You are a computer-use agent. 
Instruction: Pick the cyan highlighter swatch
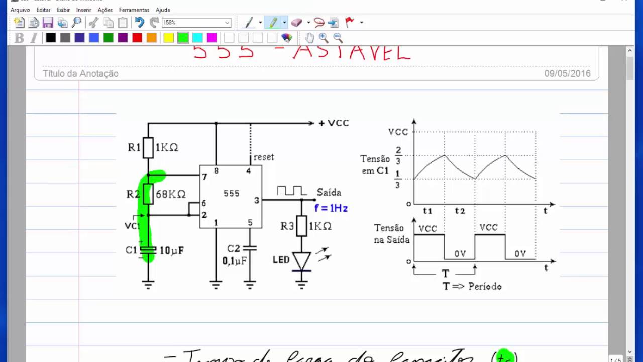197,38
